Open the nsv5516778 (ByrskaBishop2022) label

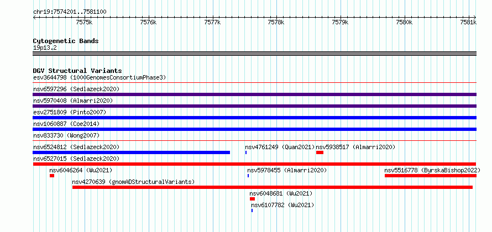tap(432, 170)
